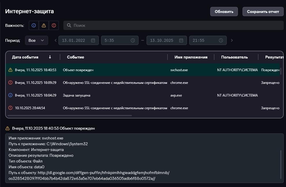The image size is (286, 187).
Task: Click into the Поиск search field
Action: pos(173,25)
